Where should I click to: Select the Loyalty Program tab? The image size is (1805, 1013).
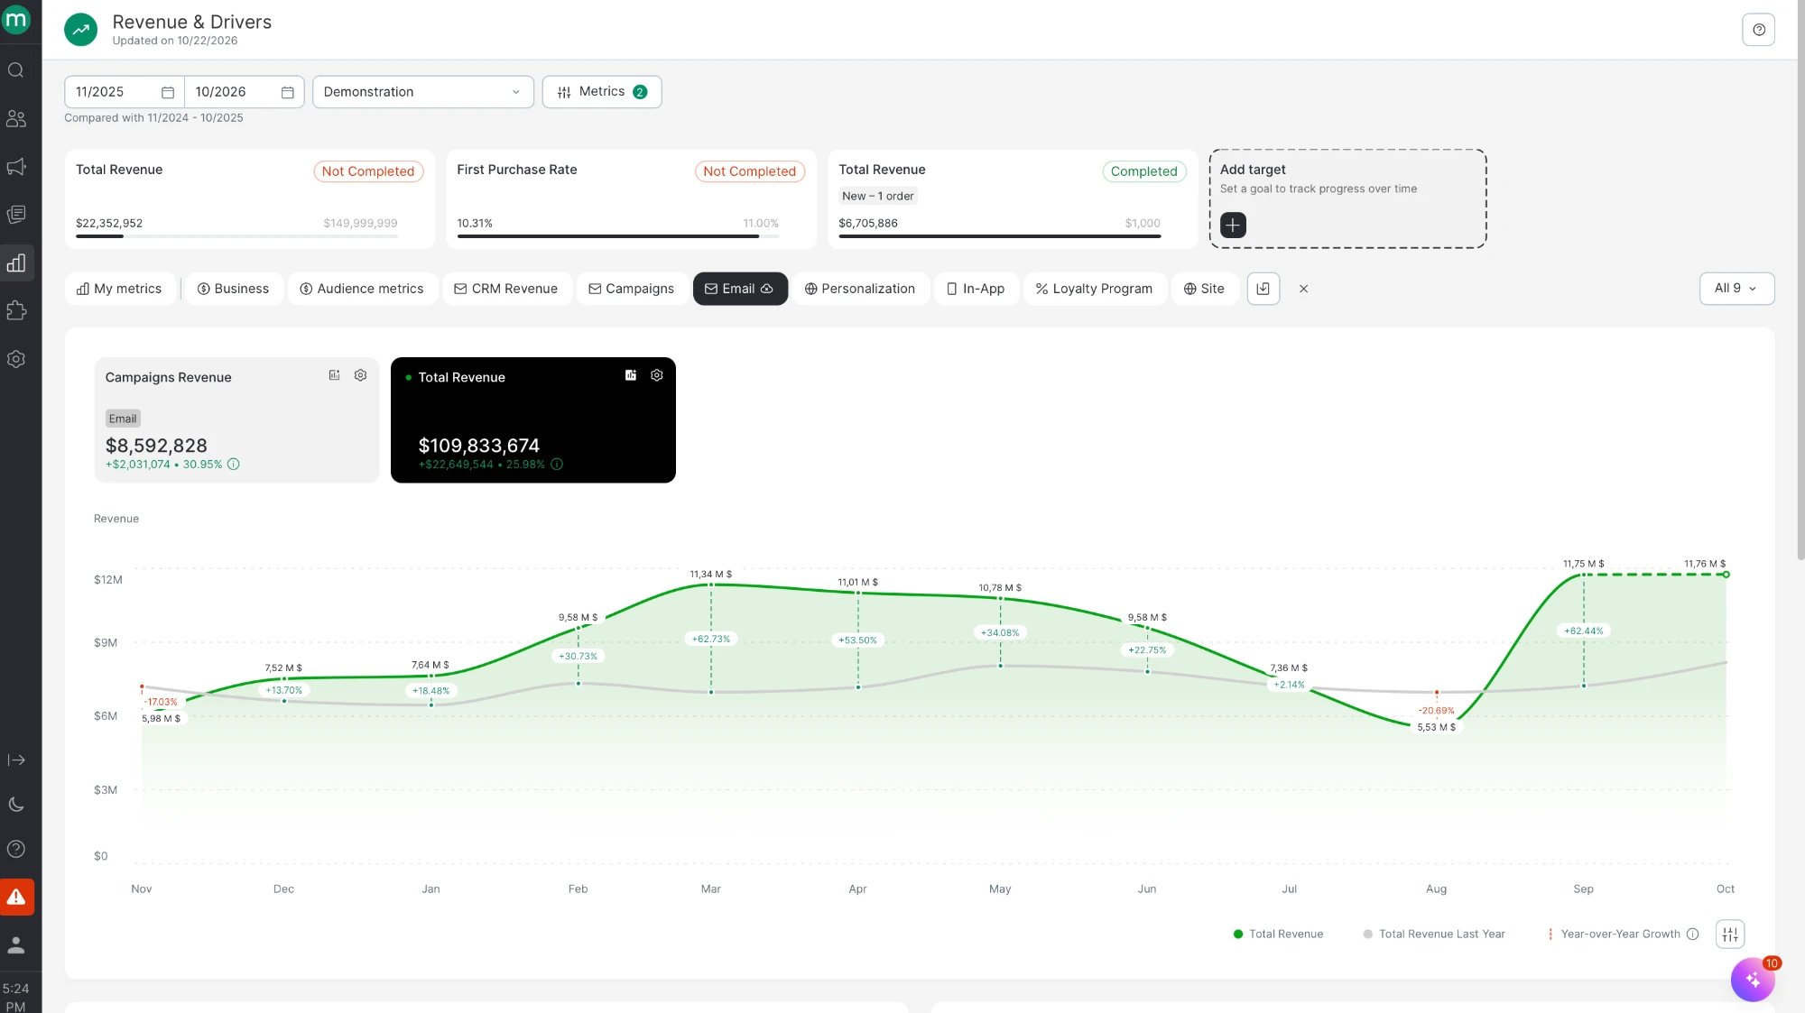pos(1095,289)
